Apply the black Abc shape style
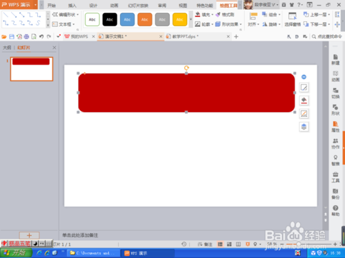Image resolution: width=345 pixels, height=258 pixels. tap(110, 19)
